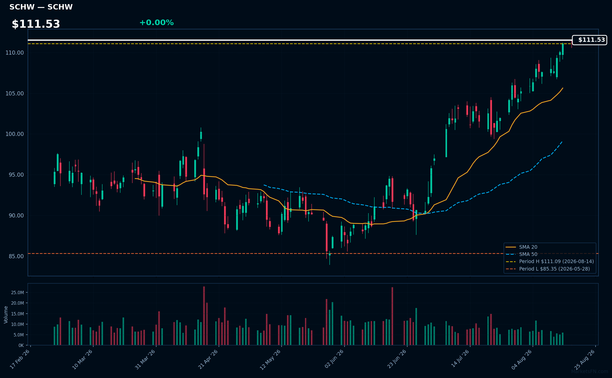Select the SMA 50 legend entry
This screenshot has height=378, width=612.
(x=522, y=254)
